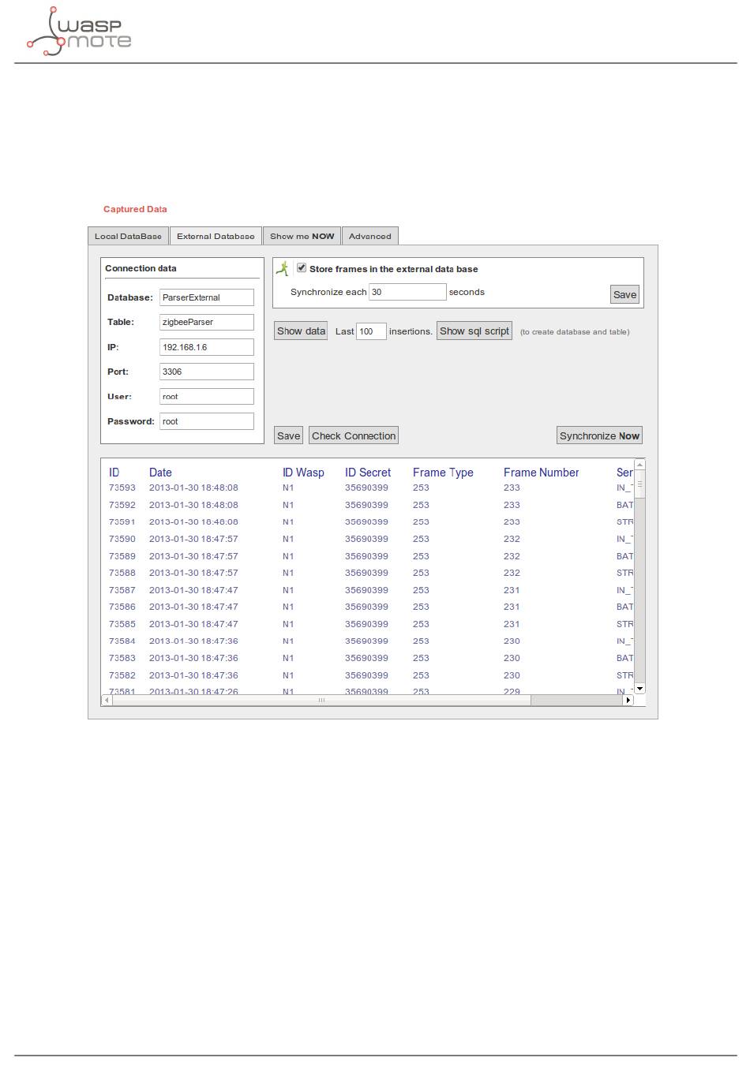Select the External Database tab

coord(216,236)
